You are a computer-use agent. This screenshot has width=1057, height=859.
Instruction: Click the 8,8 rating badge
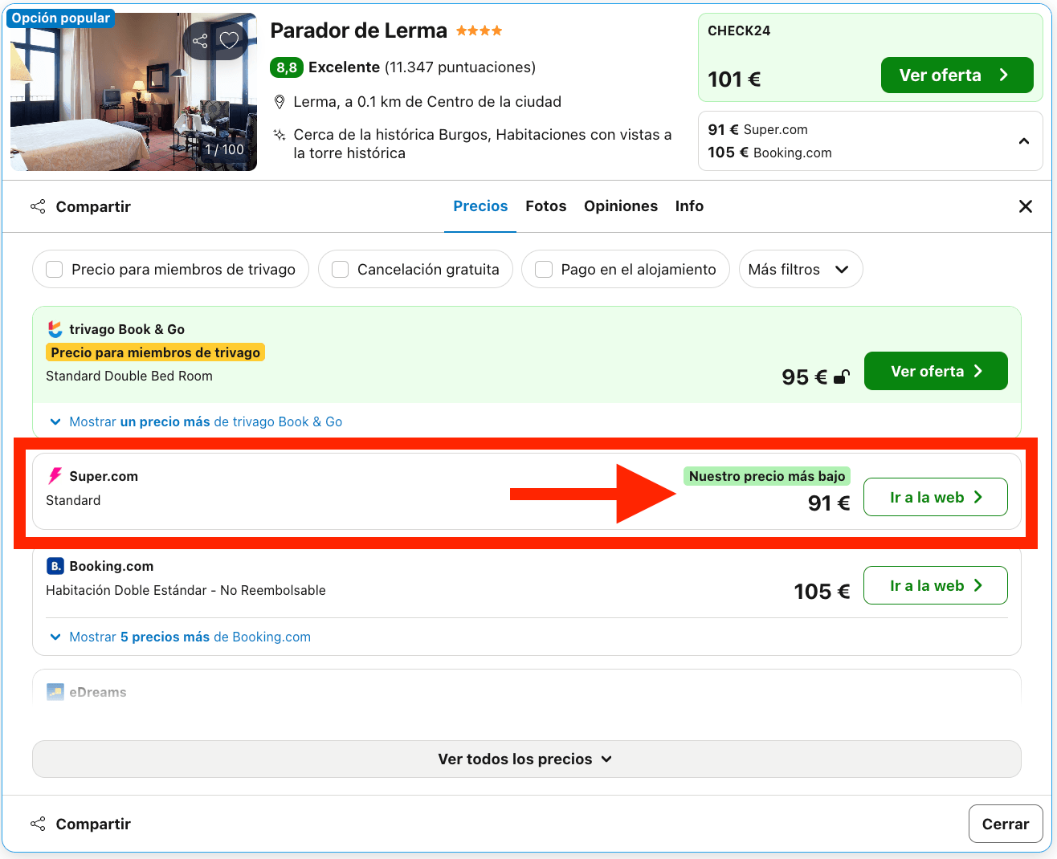tap(287, 67)
